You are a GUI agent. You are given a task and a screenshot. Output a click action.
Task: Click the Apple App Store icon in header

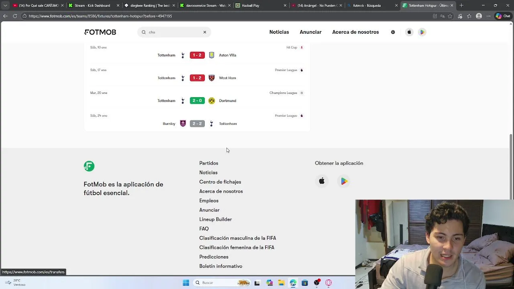pos(409,32)
